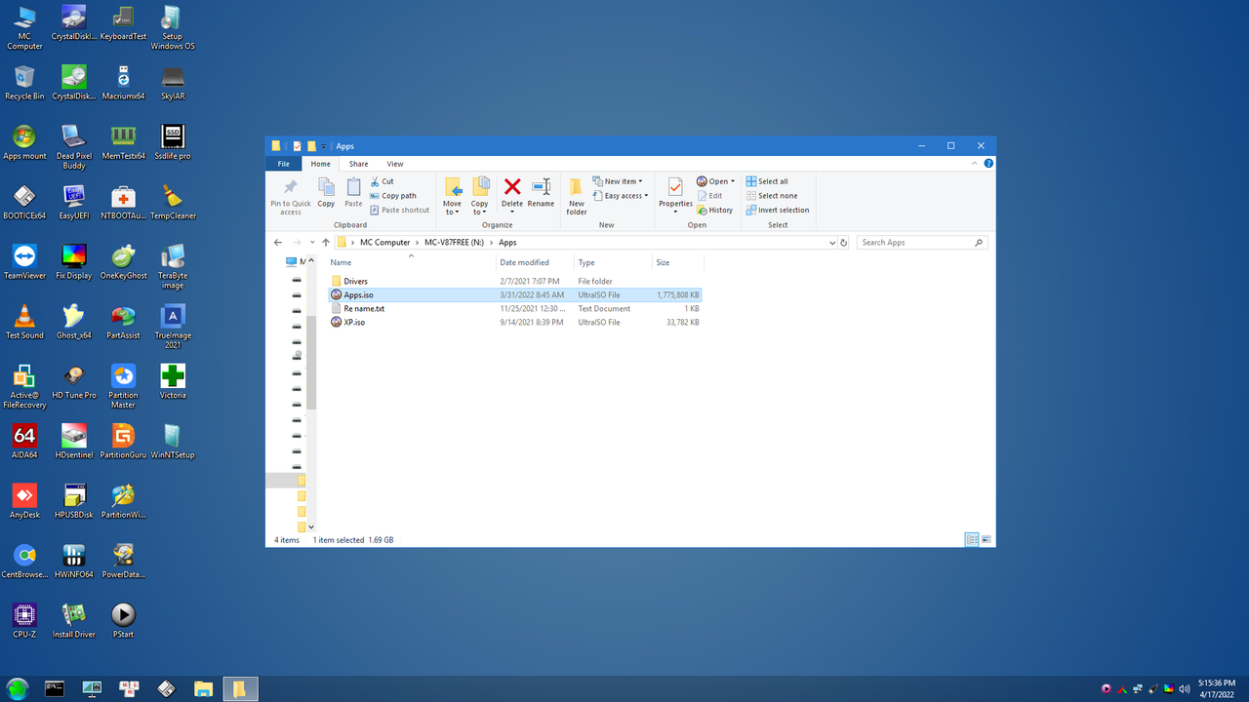Click MC Computer in address breadcrumb

click(x=384, y=243)
